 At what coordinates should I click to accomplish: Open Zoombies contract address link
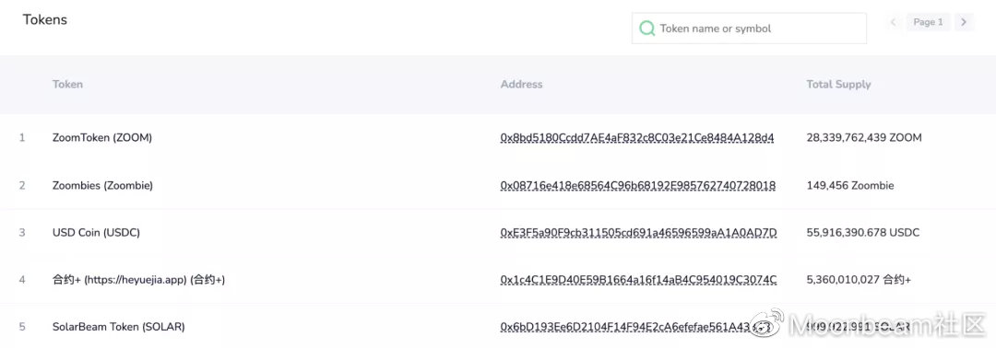click(x=638, y=186)
